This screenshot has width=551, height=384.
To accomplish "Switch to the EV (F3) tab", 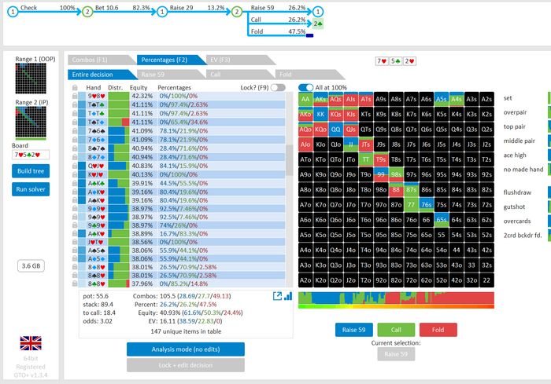I will pyautogui.click(x=220, y=60).
